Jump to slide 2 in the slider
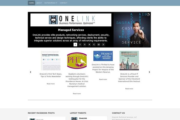 tap(80, 45)
